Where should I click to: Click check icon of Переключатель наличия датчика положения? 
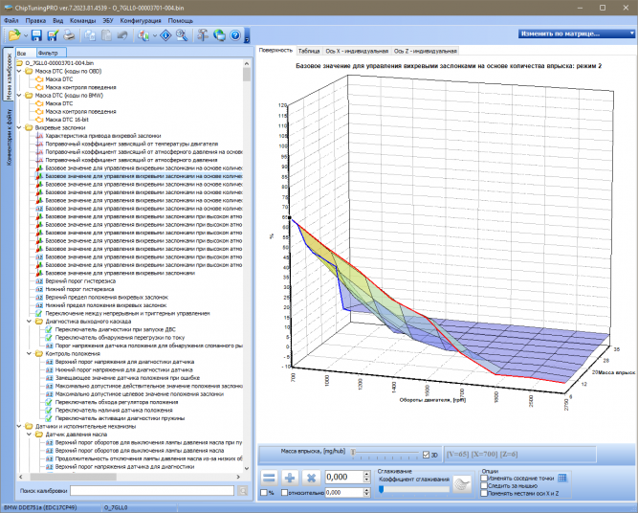coord(49,410)
